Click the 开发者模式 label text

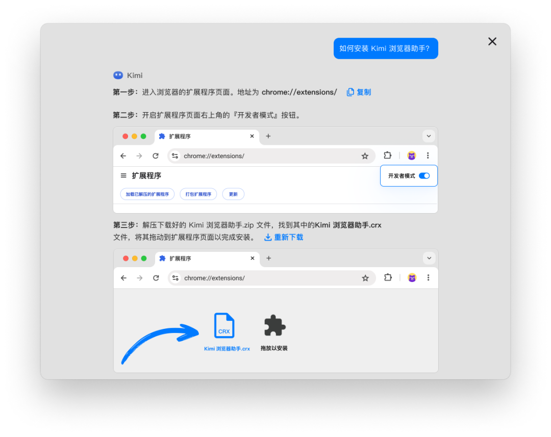tap(402, 176)
